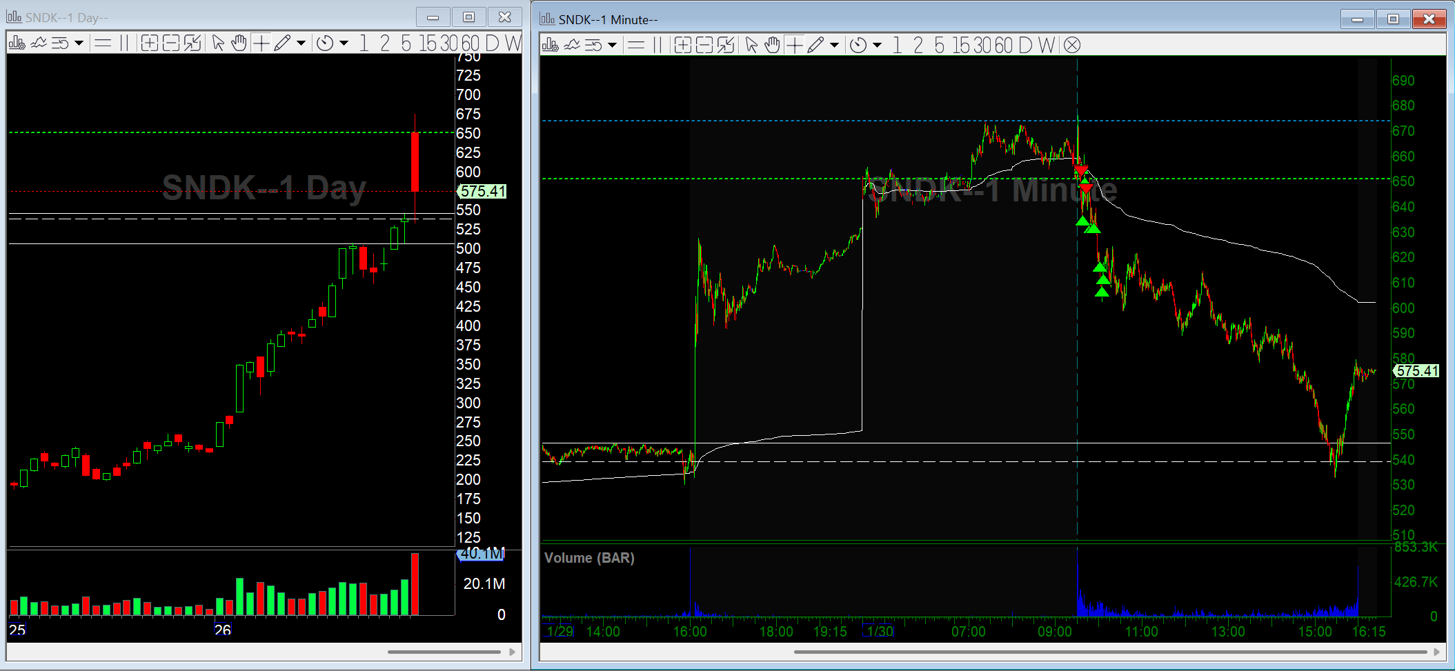The image size is (1455, 671).
Task: Click the time period clock icon in 1 Minute chart
Action: pos(858,46)
